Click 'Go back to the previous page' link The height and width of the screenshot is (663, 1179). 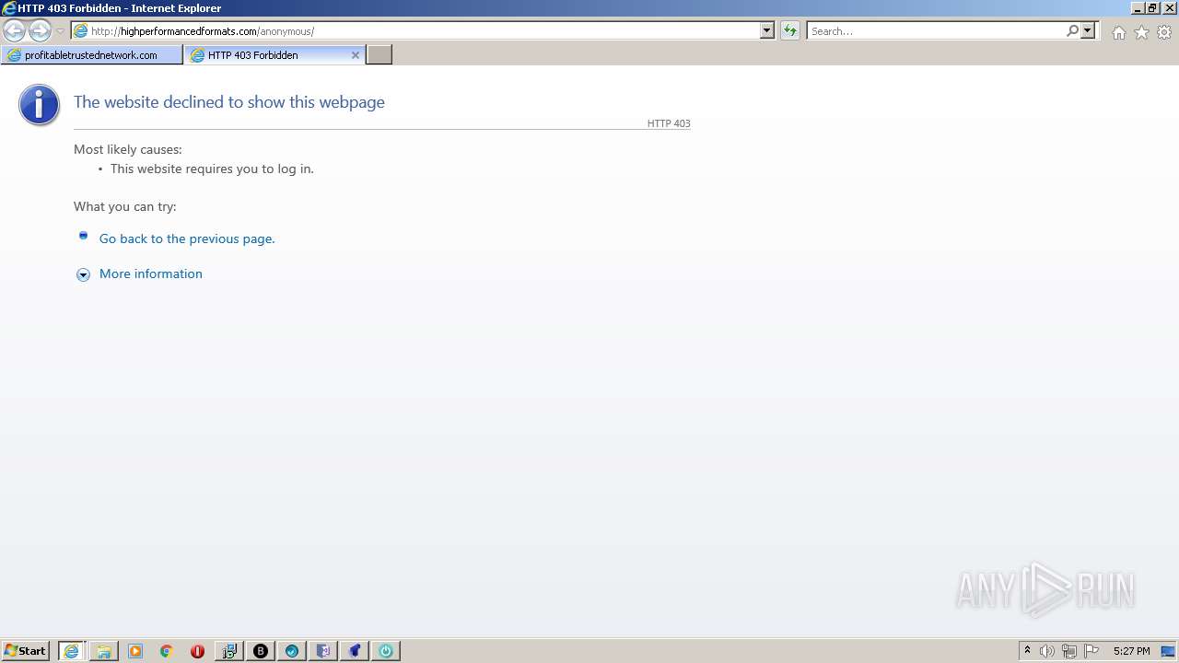click(187, 238)
